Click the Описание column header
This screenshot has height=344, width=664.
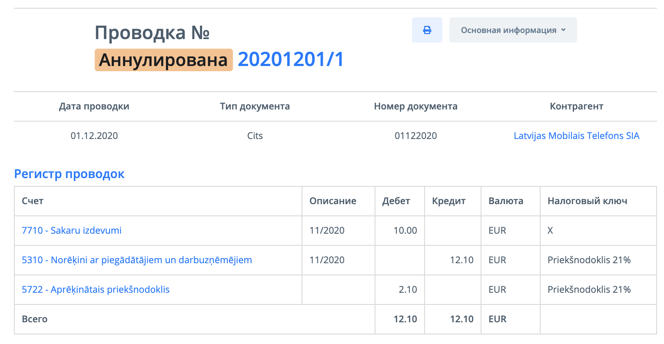click(x=332, y=201)
